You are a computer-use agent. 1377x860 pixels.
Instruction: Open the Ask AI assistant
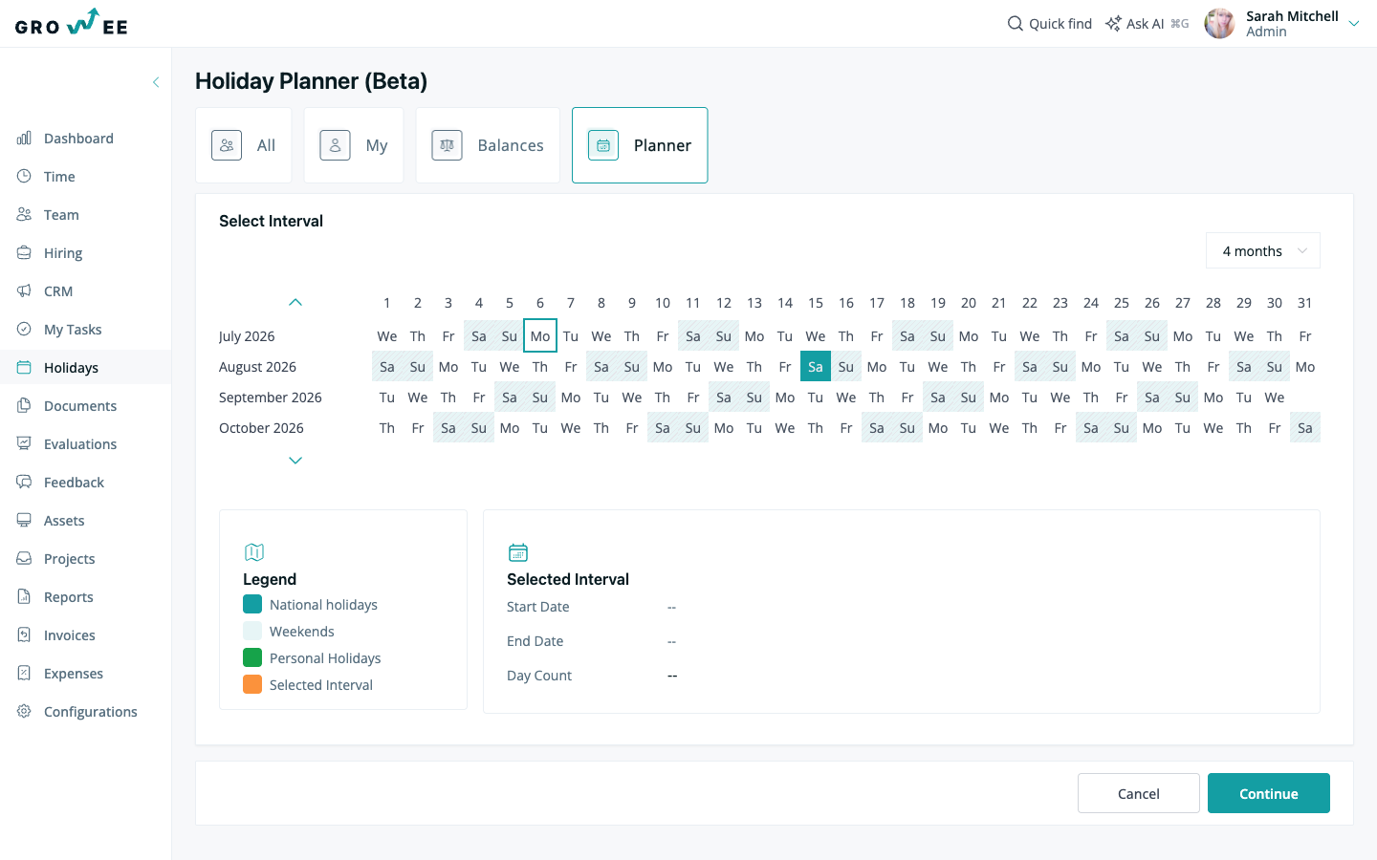pos(1147,23)
